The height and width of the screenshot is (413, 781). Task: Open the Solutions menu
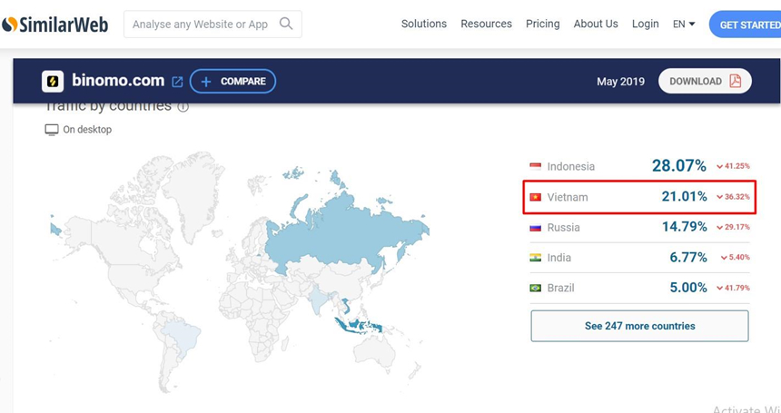pyautogui.click(x=424, y=24)
